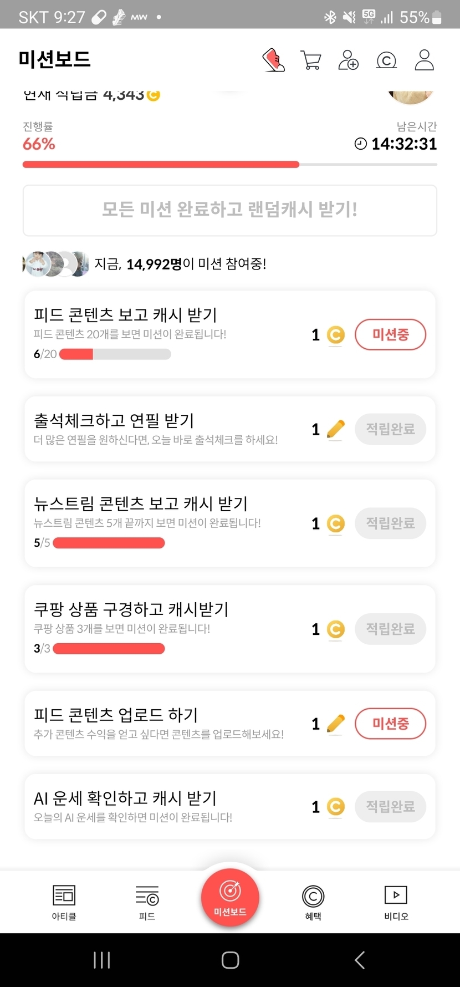The width and height of the screenshot is (460, 987).
Task: Open the cash coin icon in header
Action: [x=386, y=60]
